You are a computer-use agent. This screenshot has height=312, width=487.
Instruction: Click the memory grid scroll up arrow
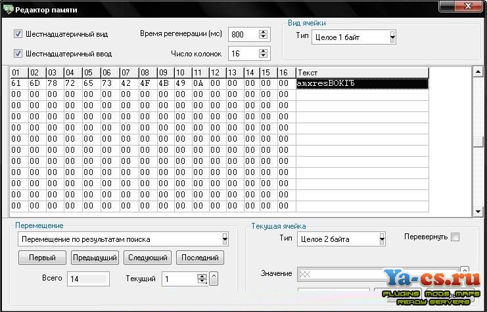click(478, 72)
